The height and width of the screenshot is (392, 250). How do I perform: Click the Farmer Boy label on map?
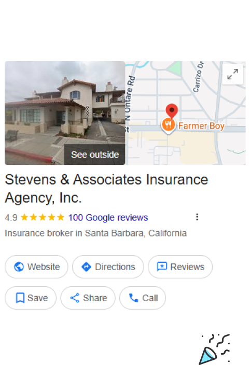click(x=201, y=126)
